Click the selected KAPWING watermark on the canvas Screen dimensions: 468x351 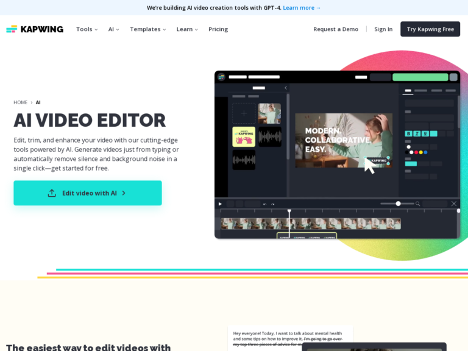tap(377, 161)
